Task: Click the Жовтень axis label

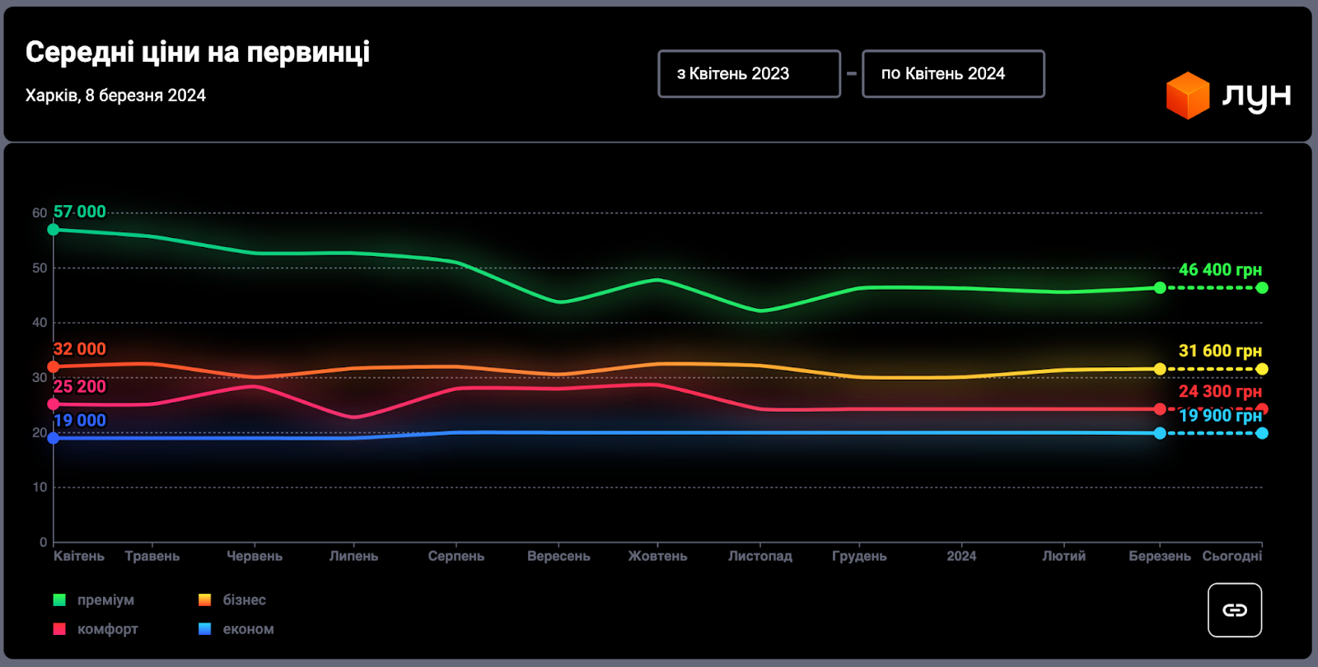Action: pos(658,556)
